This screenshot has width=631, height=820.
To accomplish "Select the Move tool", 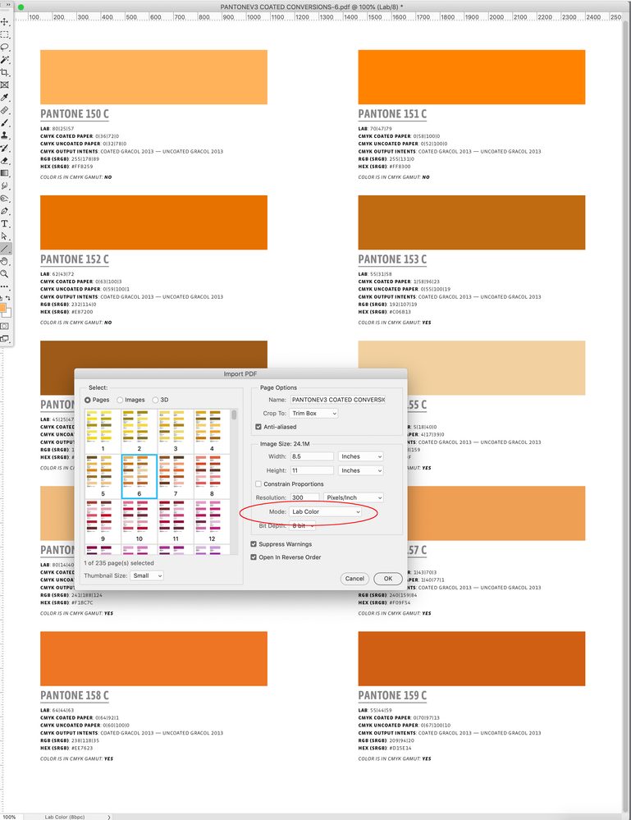I will click(x=5, y=21).
